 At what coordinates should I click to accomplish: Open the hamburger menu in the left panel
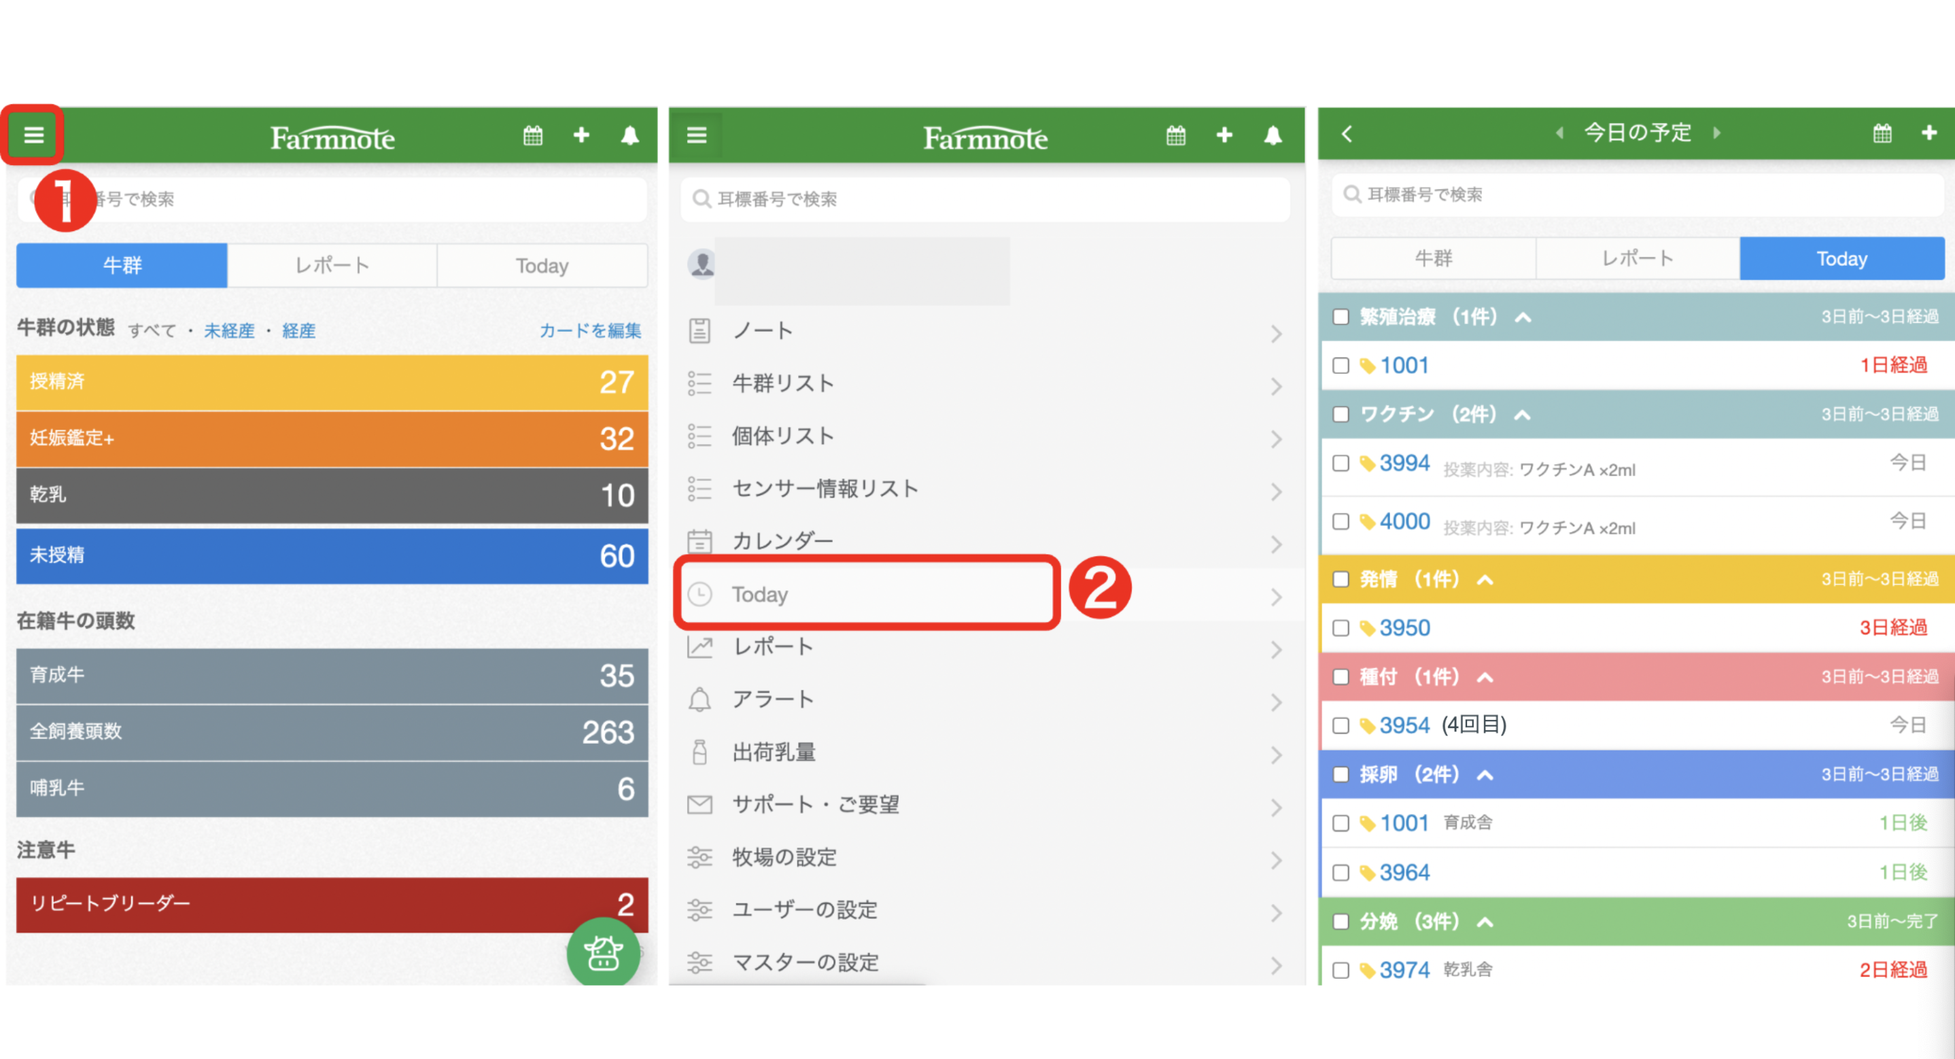[x=33, y=135]
